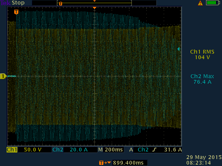This screenshot has height=166, width=222.
Task: Click the 50.0 V vertical scale readout
Action: (x=33, y=150)
